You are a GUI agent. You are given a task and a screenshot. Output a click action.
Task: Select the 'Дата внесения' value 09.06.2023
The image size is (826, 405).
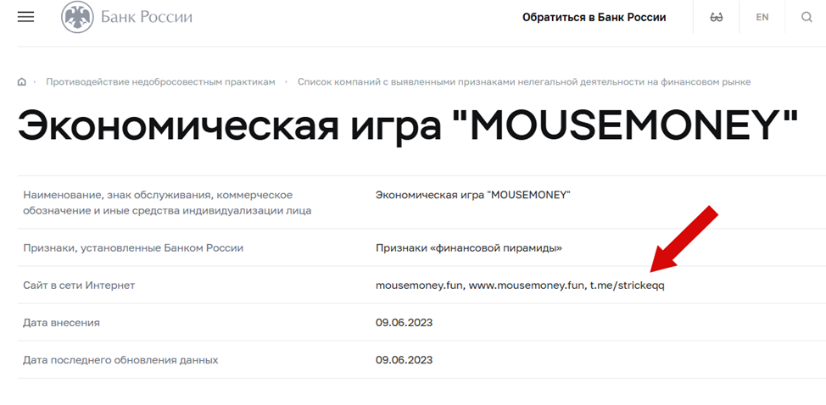pyautogui.click(x=404, y=323)
